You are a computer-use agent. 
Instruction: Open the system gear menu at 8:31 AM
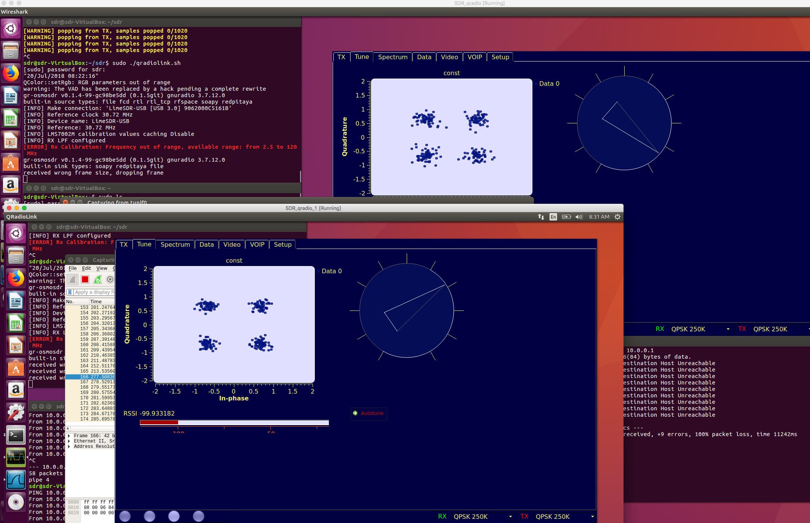point(617,217)
